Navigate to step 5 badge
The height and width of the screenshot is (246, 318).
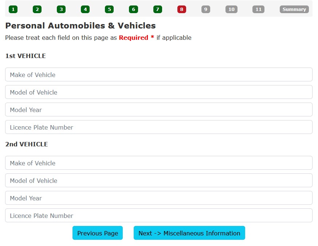109,9
